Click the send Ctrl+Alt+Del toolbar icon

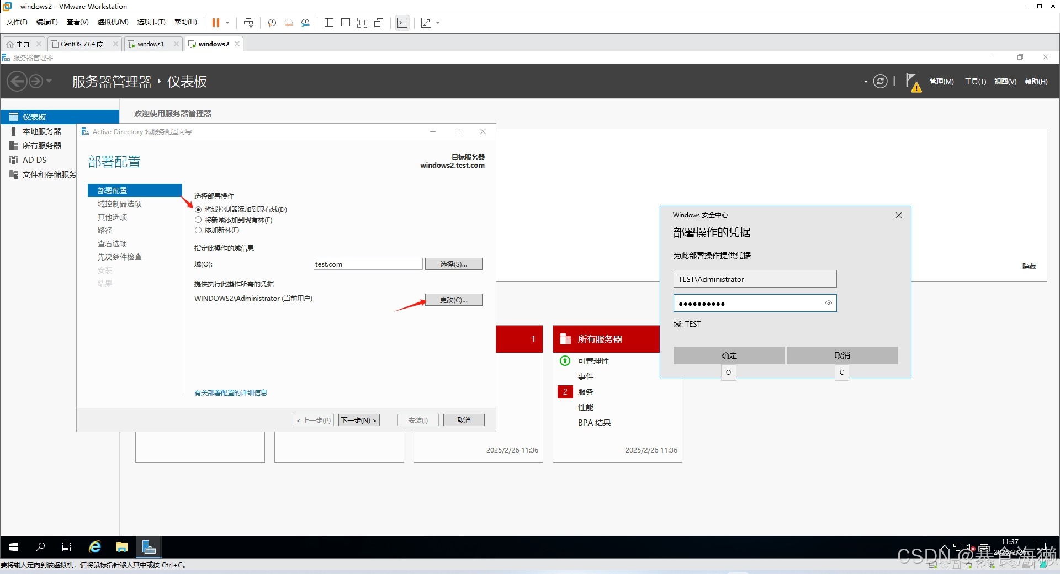point(248,23)
